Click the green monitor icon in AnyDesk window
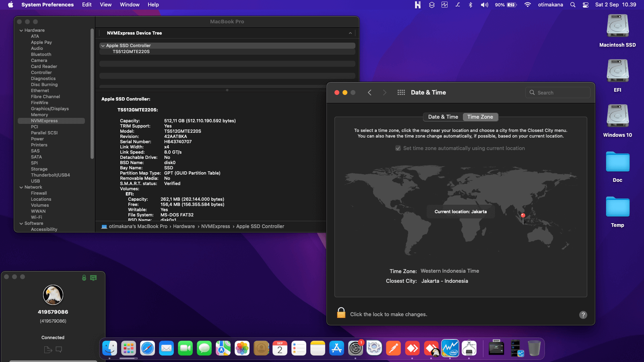Viewport: 644px width, 362px height. click(x=93, y=278)
